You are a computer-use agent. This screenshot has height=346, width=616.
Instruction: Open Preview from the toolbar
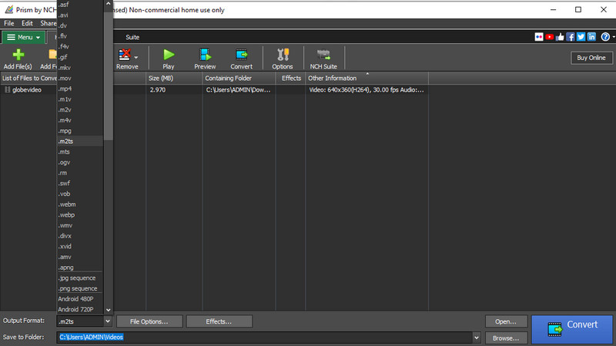[205, 55]
